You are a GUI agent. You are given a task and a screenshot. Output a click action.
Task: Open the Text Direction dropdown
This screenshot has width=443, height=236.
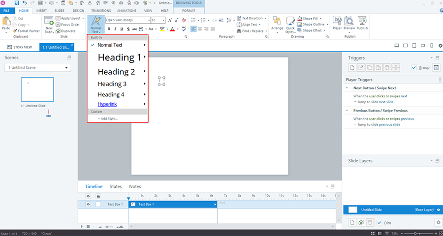[251, 18]
